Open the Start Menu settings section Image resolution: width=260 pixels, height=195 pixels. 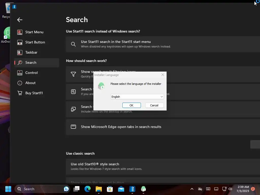pyautogui.click(x=37, y=32)
